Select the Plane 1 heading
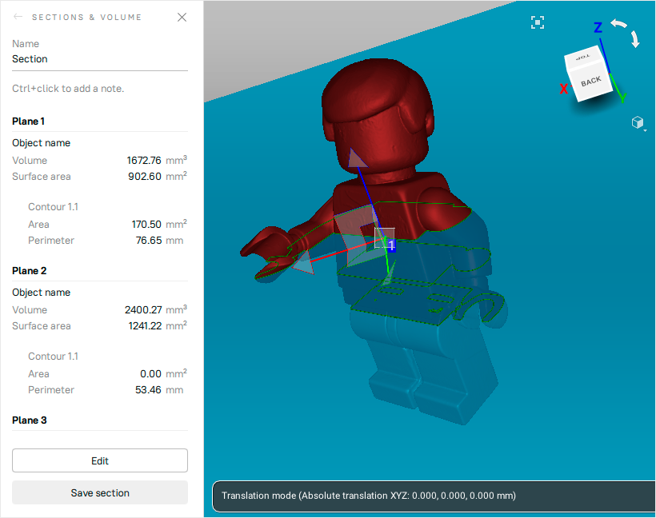This screenshot has height=518, width=656. point(29,122)
